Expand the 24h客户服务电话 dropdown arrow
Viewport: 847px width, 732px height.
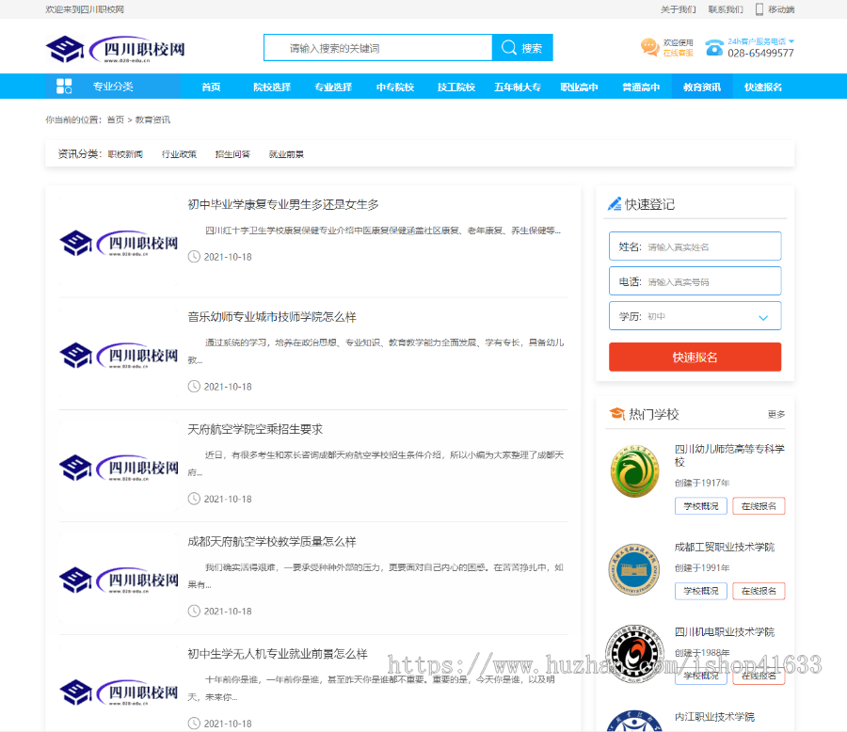pos(791,41)
